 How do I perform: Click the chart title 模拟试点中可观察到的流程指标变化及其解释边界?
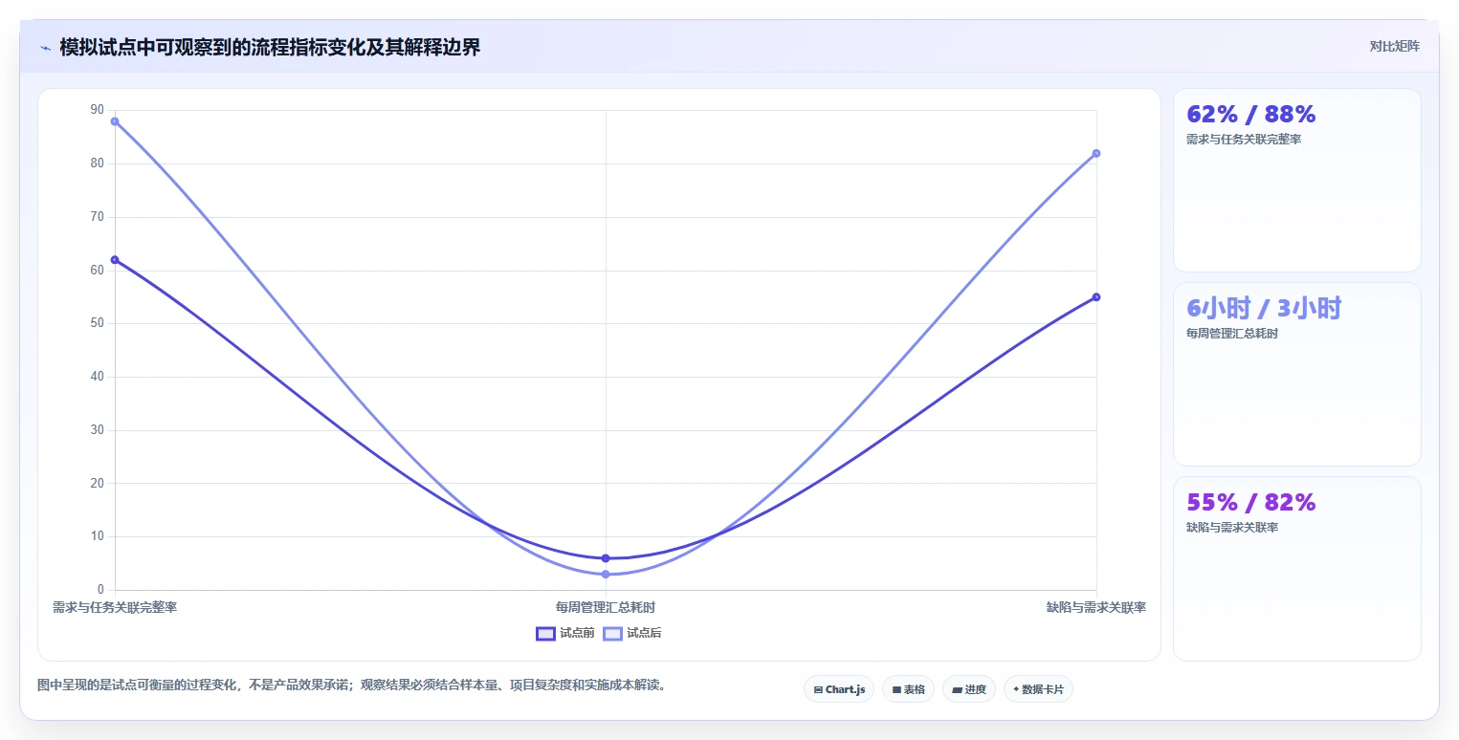270,48
